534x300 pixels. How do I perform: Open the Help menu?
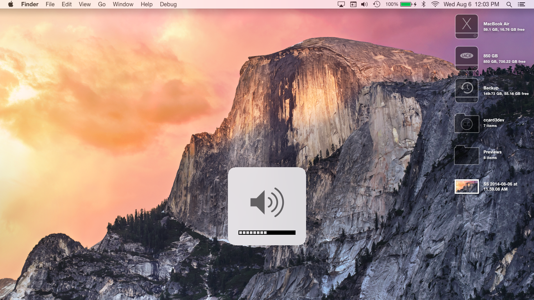pos(147,4)
